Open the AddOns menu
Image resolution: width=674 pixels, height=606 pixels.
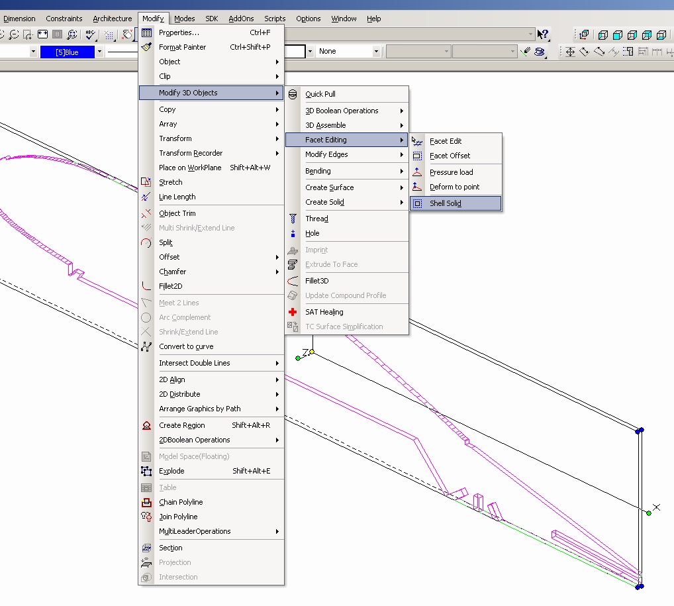tap(240, 19)
